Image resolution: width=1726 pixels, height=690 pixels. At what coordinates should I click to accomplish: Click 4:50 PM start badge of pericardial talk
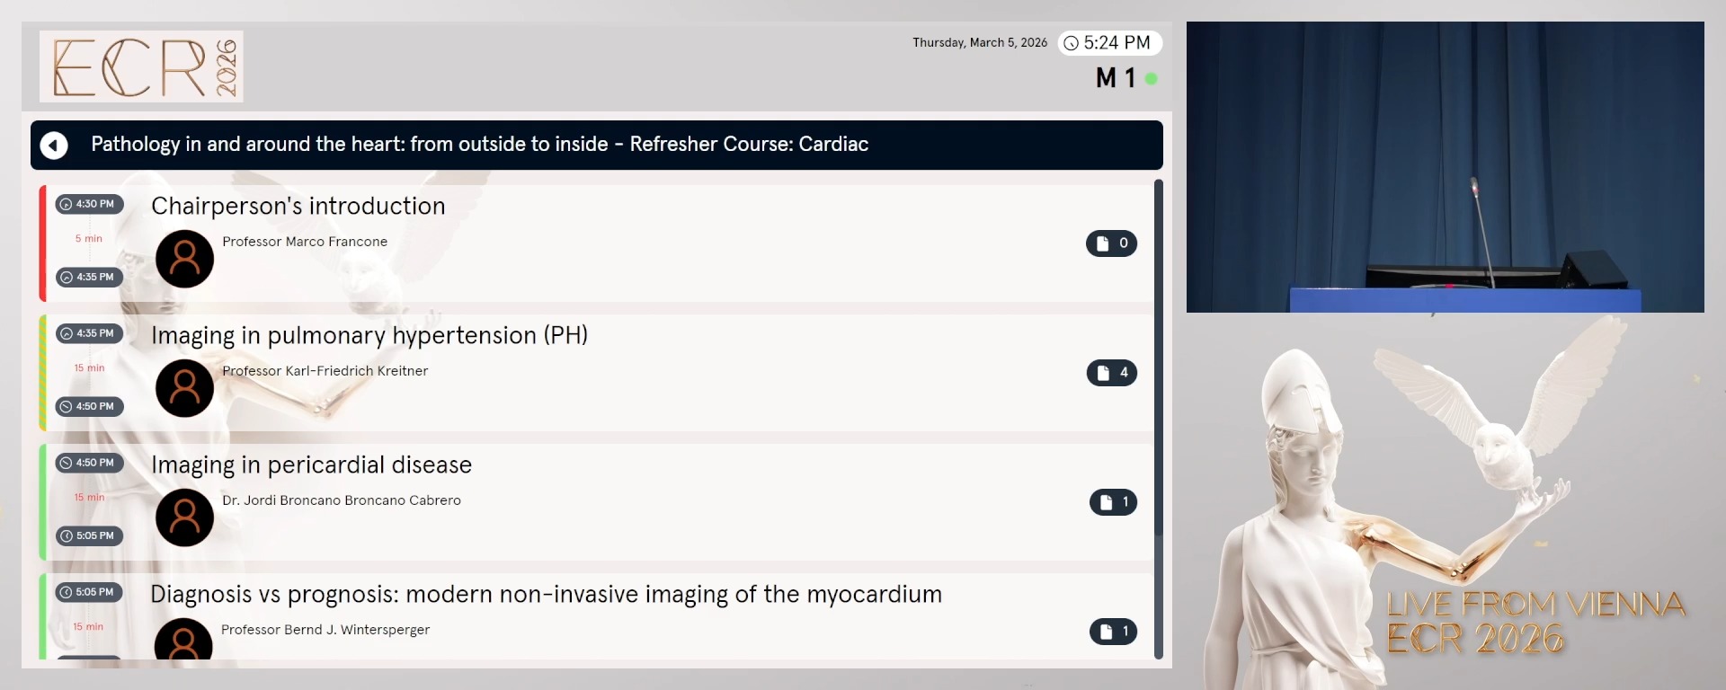pos(89,463)
